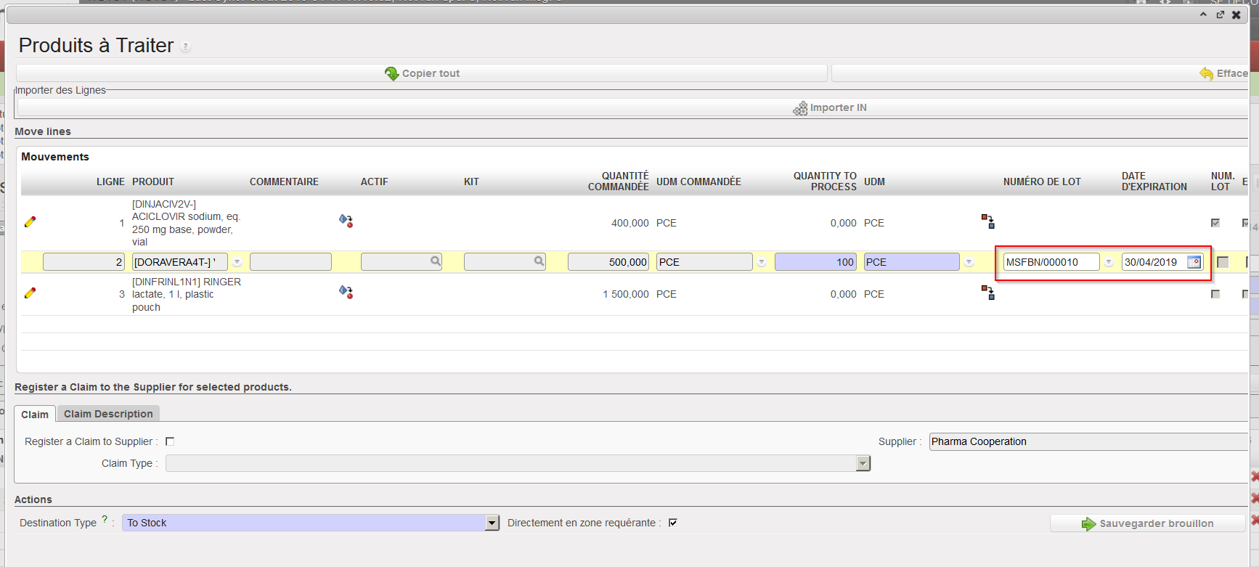Switch to the Claim Description tab

coord(108,414)
